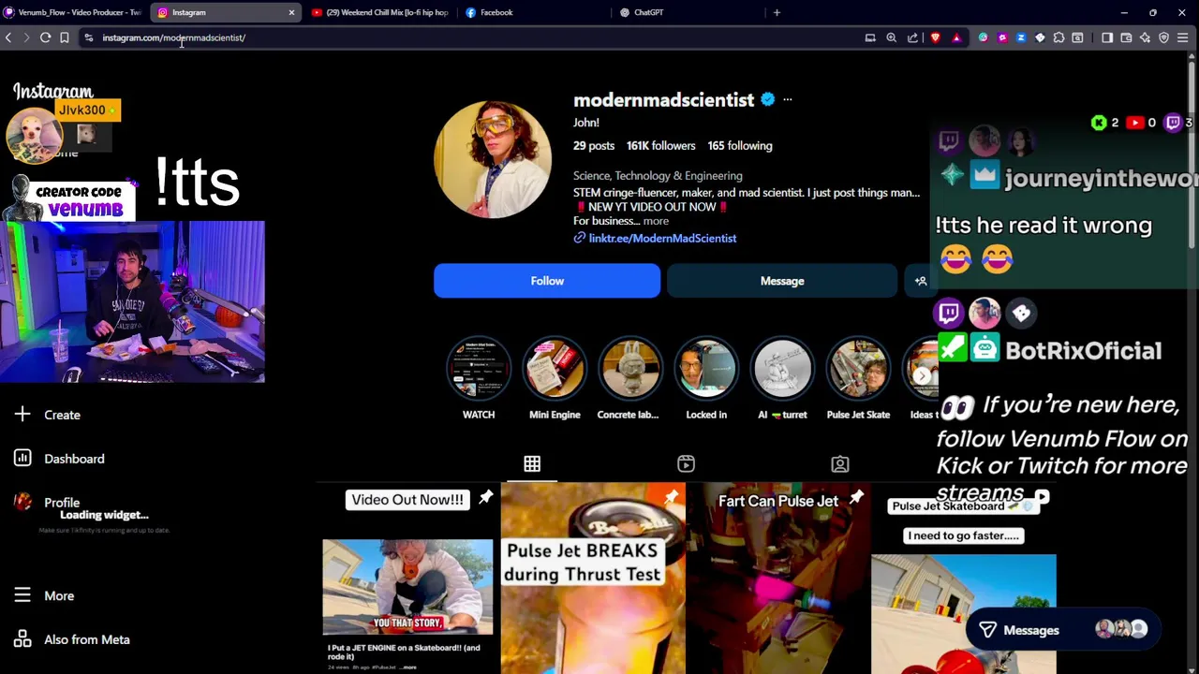Viewport: 1199px width, 674px height.
Task: Click the reload page icon
Action: [x=45, y=37]
